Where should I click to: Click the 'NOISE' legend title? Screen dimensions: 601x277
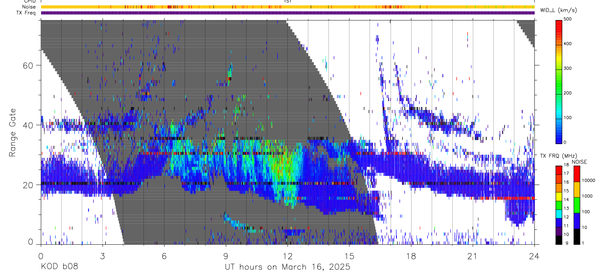(579, 162)
